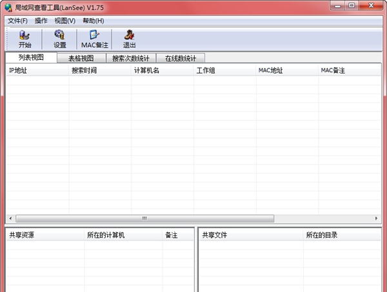The height and width of the screenshot is (292, 387).
Task: Open the 操作 menu
Action: point(41,21)
